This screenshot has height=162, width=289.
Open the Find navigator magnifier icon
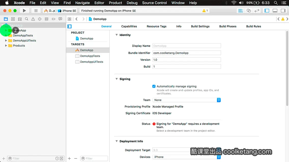tap(26, 19)
